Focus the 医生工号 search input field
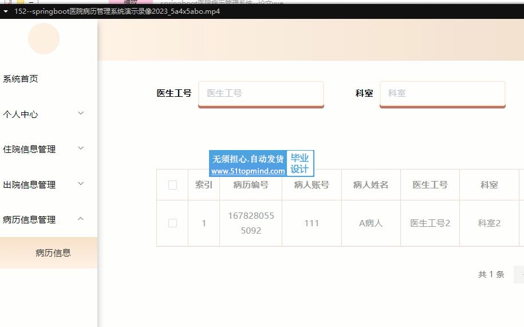Screen dimensions: 524x327 261,93
